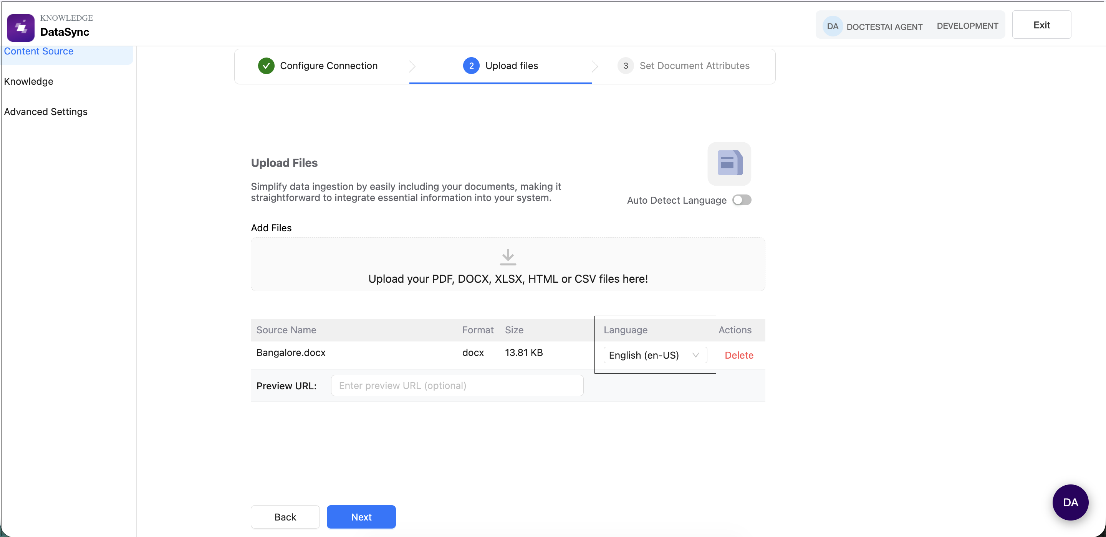Viewport: 1106px width, 537px height.
Task: Click the Exit button
Action: (x=1041, y=25)
